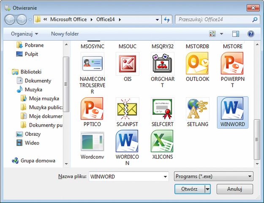
Task: Click the Nazwa pliku text field
Action: coord(126,176)
